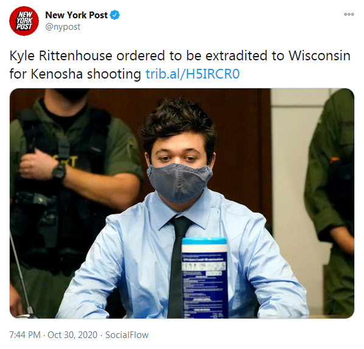This screenshot has height=349, width=364.
Task: Click the Kyle Rittenhouse headline text line
Action: [x=180, y=56]
